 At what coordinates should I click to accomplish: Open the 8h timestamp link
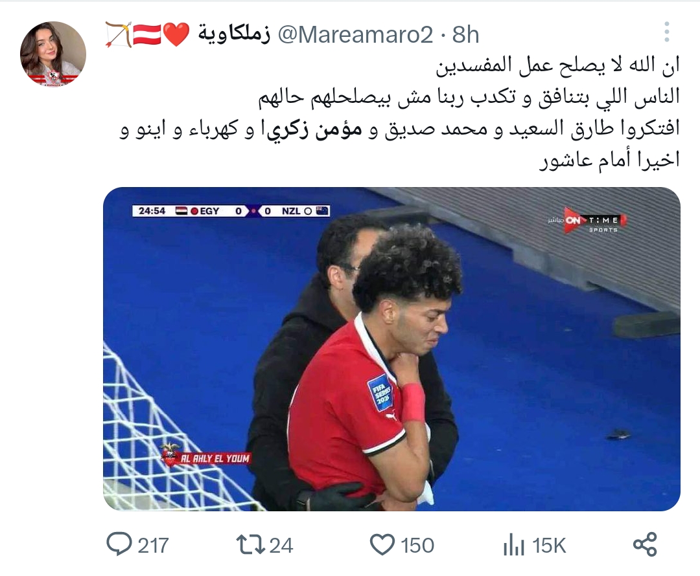465,35
